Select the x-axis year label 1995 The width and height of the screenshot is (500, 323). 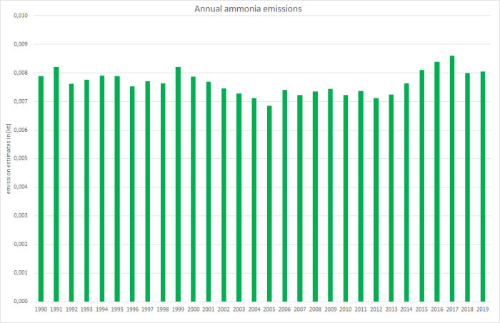(x=117, y=310)
